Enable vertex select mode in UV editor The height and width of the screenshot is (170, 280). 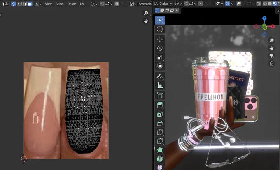[x=20, y=4]
